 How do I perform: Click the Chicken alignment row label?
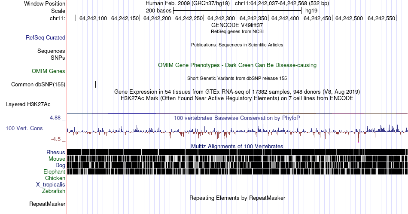click(55, 178)
